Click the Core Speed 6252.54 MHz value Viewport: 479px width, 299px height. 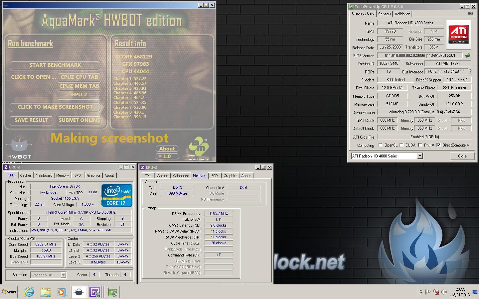pyautogui.click(x=46, y=244)
